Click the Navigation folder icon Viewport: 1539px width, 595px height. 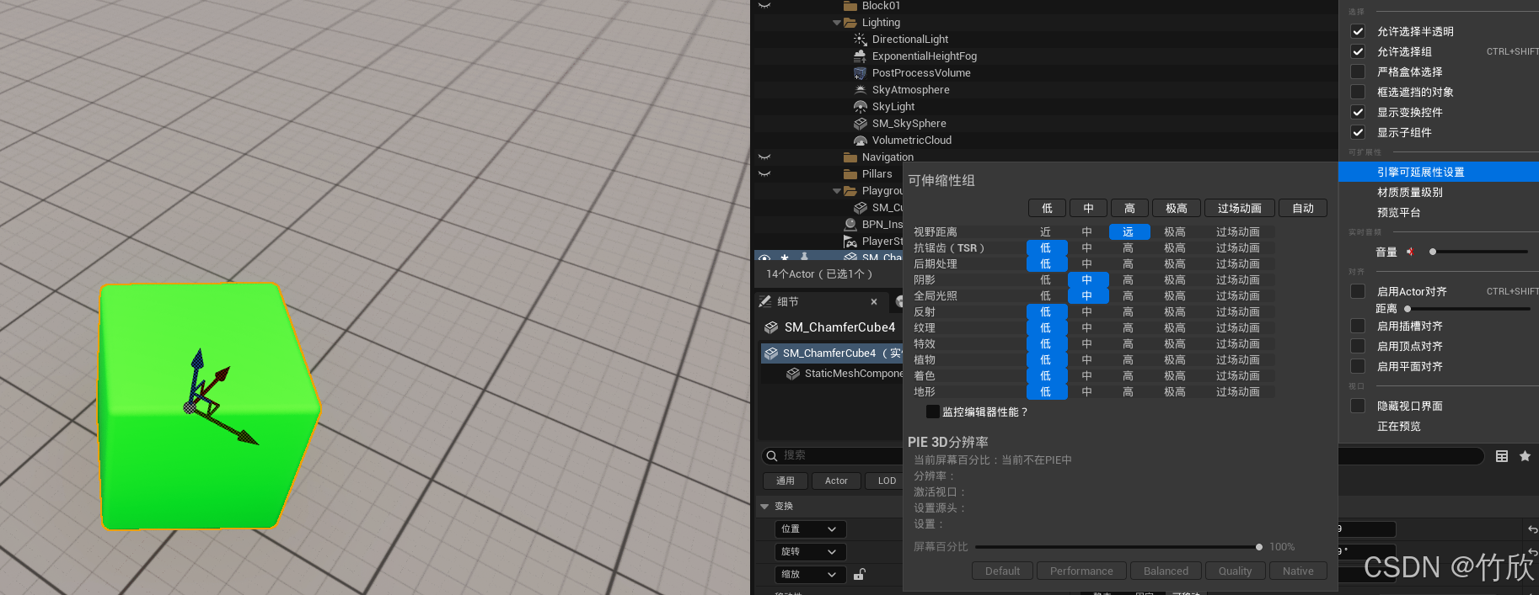(850, 157)
